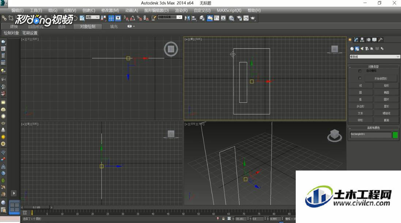Switch to the 填充 ribbon tab
The width and height of the screenshot is (401, 223).
[x=114, y=27]
